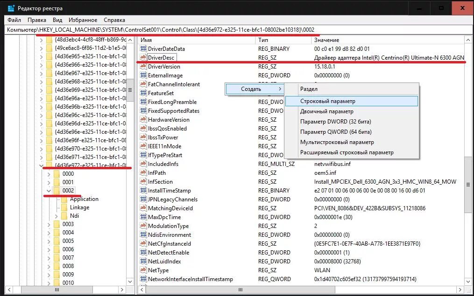Select the NetworkInterfaceInstallTimestamp value name
Screen dimensions: 474x296
point(191,279)
